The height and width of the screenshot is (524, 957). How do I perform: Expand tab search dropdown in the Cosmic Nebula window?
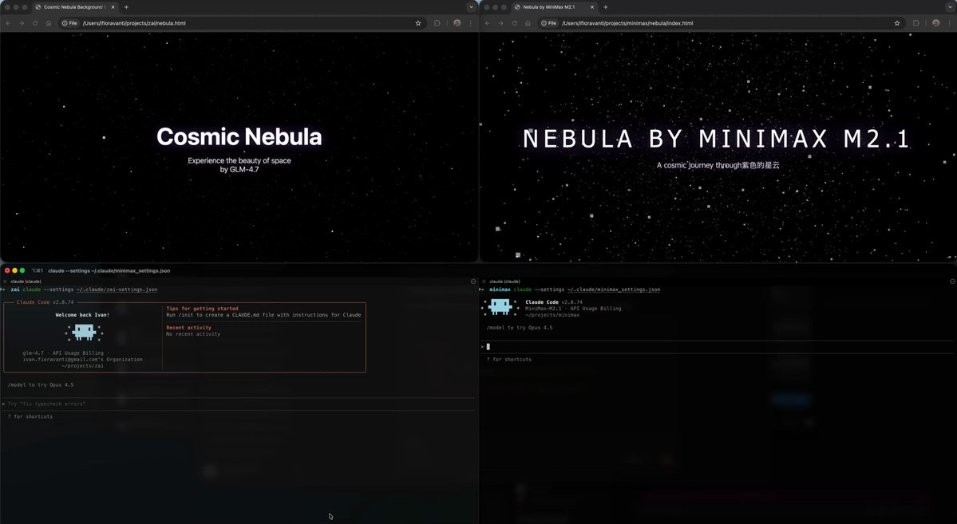tap(471, 7)
